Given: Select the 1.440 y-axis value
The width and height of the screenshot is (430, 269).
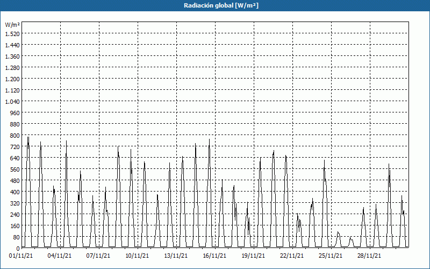Looking at the screenshot, I should click(12, 45).
